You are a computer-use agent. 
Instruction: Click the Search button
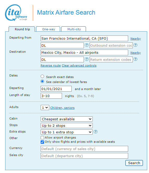pyautogui.click(x=134, y=163)
